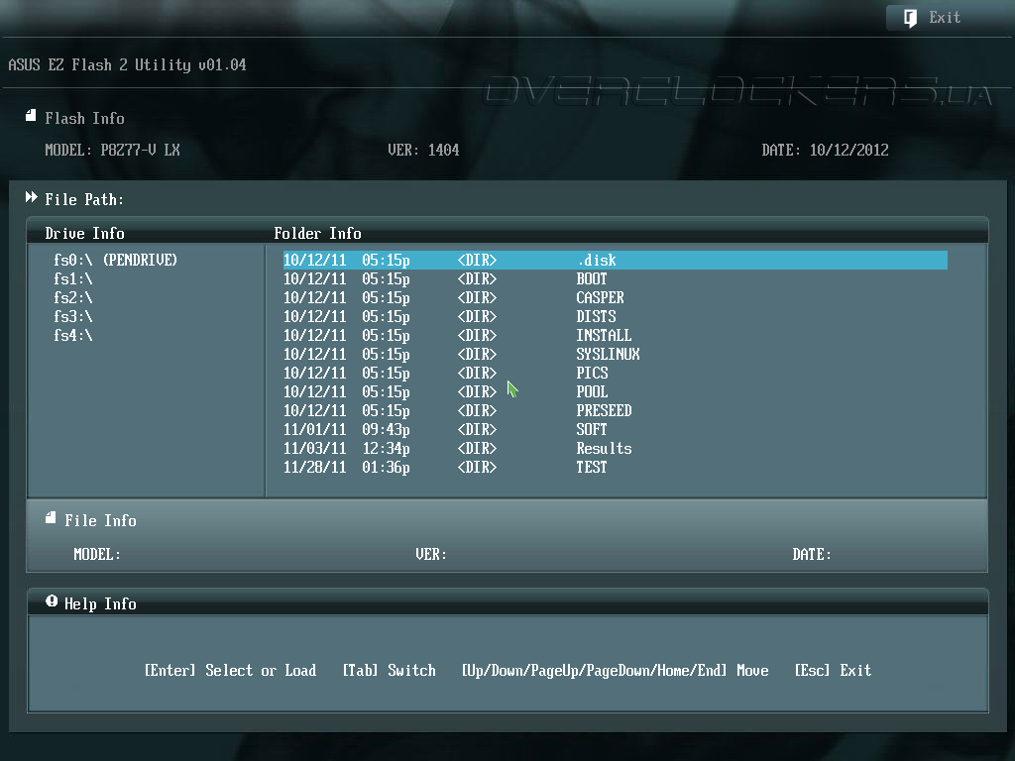This screenshot has width=1015, height=761.
Task: Open the CASPER folder
Action: [x=600, y=297]
